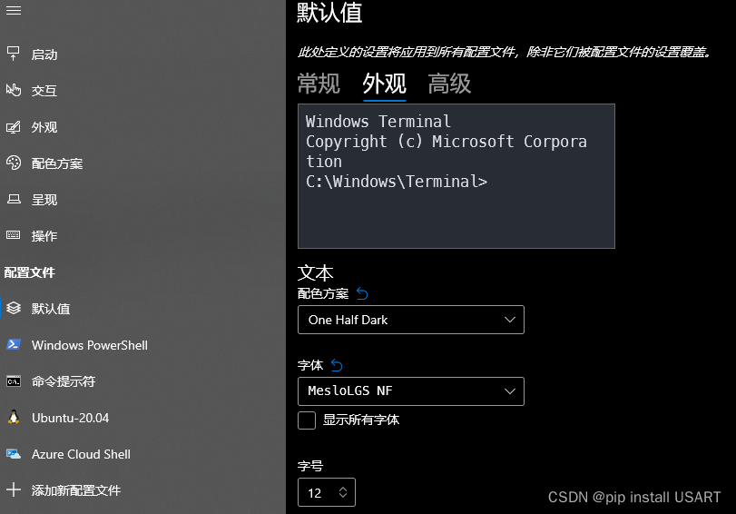Select the Windows PowerShell profile icon
The width and height of the screenshot is (736, 514).
(x=14, y=345)
